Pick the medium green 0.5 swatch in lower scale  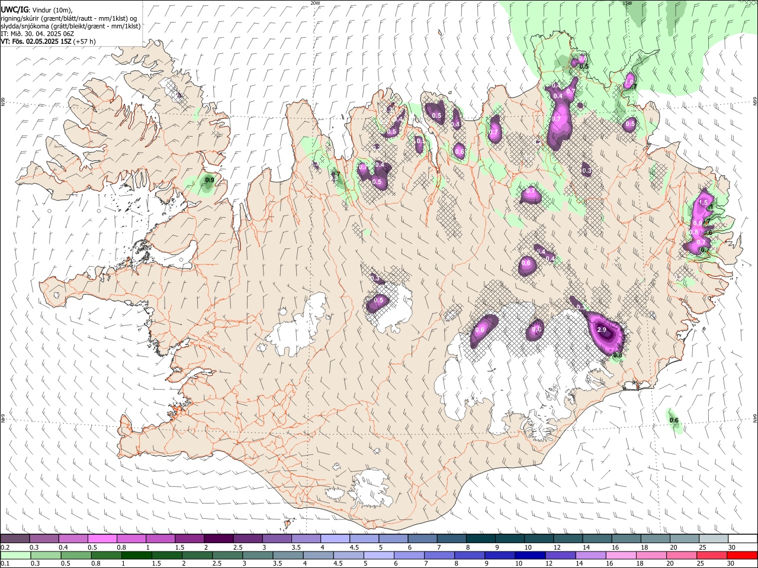tap(76, 555)
